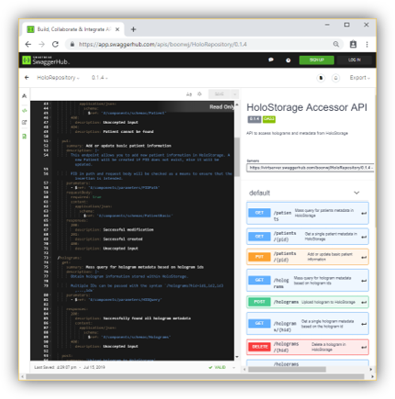Click the circular lock icon next to Export
Viewport: 395px width, 399px height.
coord(336,78)
